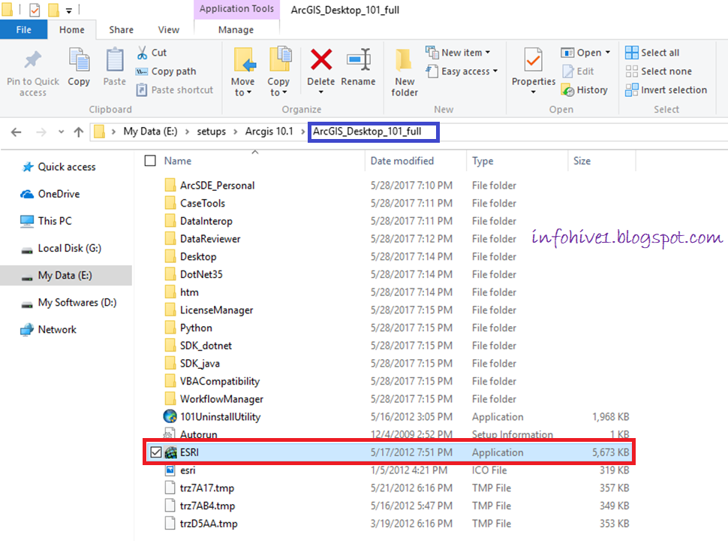Click the OneDrive cloud icon
The image size is (728, 541).
(x=27, y=194)
